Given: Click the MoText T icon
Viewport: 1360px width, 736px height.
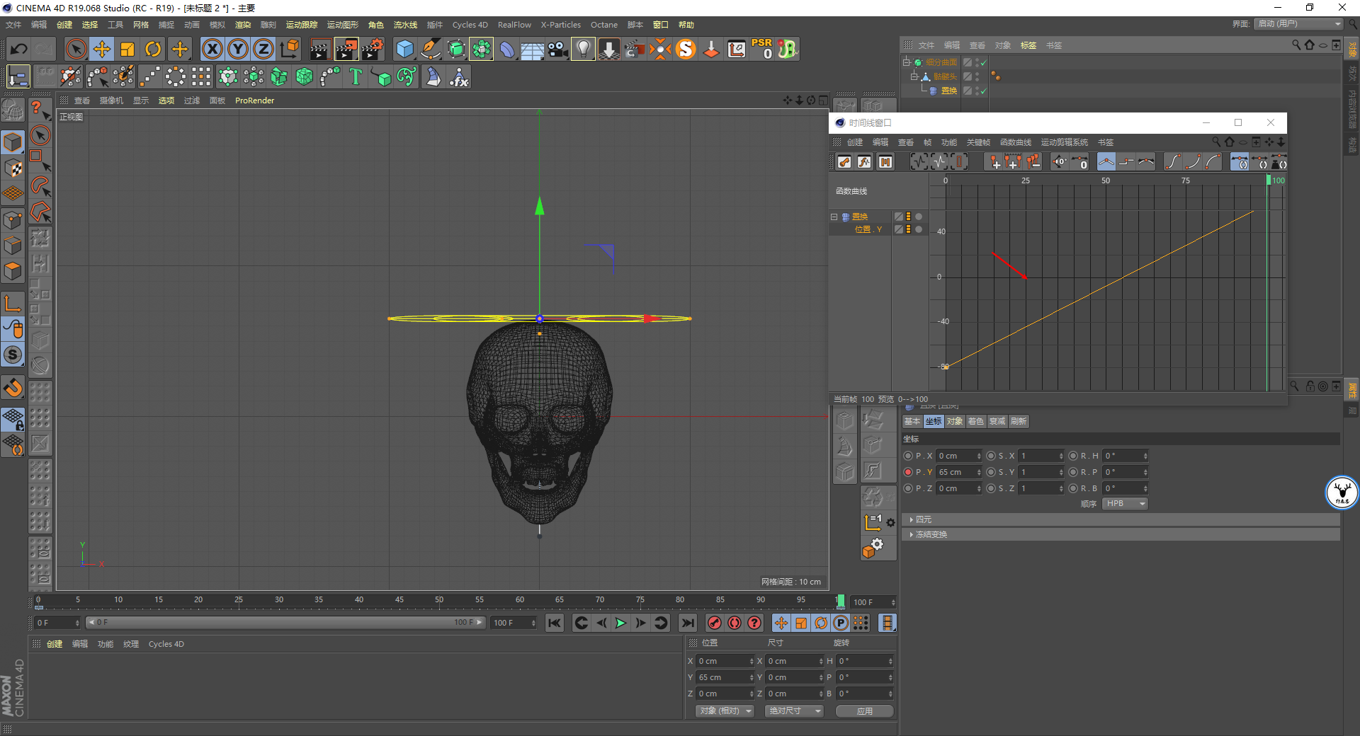Looking at the screenshot, I should pyautogui.click(x=356, y=76).
